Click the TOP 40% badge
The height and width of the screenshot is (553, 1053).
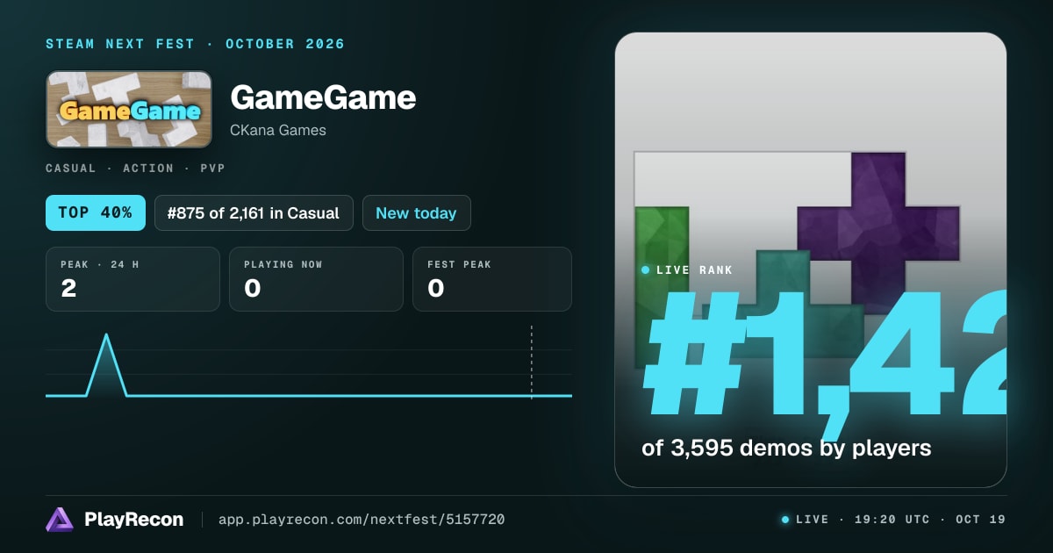[96, 212]
